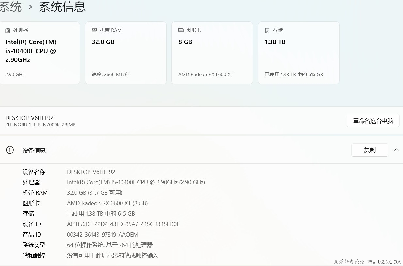The height and width of the screenshot is (266, 403).
Task: Click 没有可用于此显示器的笔或触控输入 text
Action: click(113, 256)
